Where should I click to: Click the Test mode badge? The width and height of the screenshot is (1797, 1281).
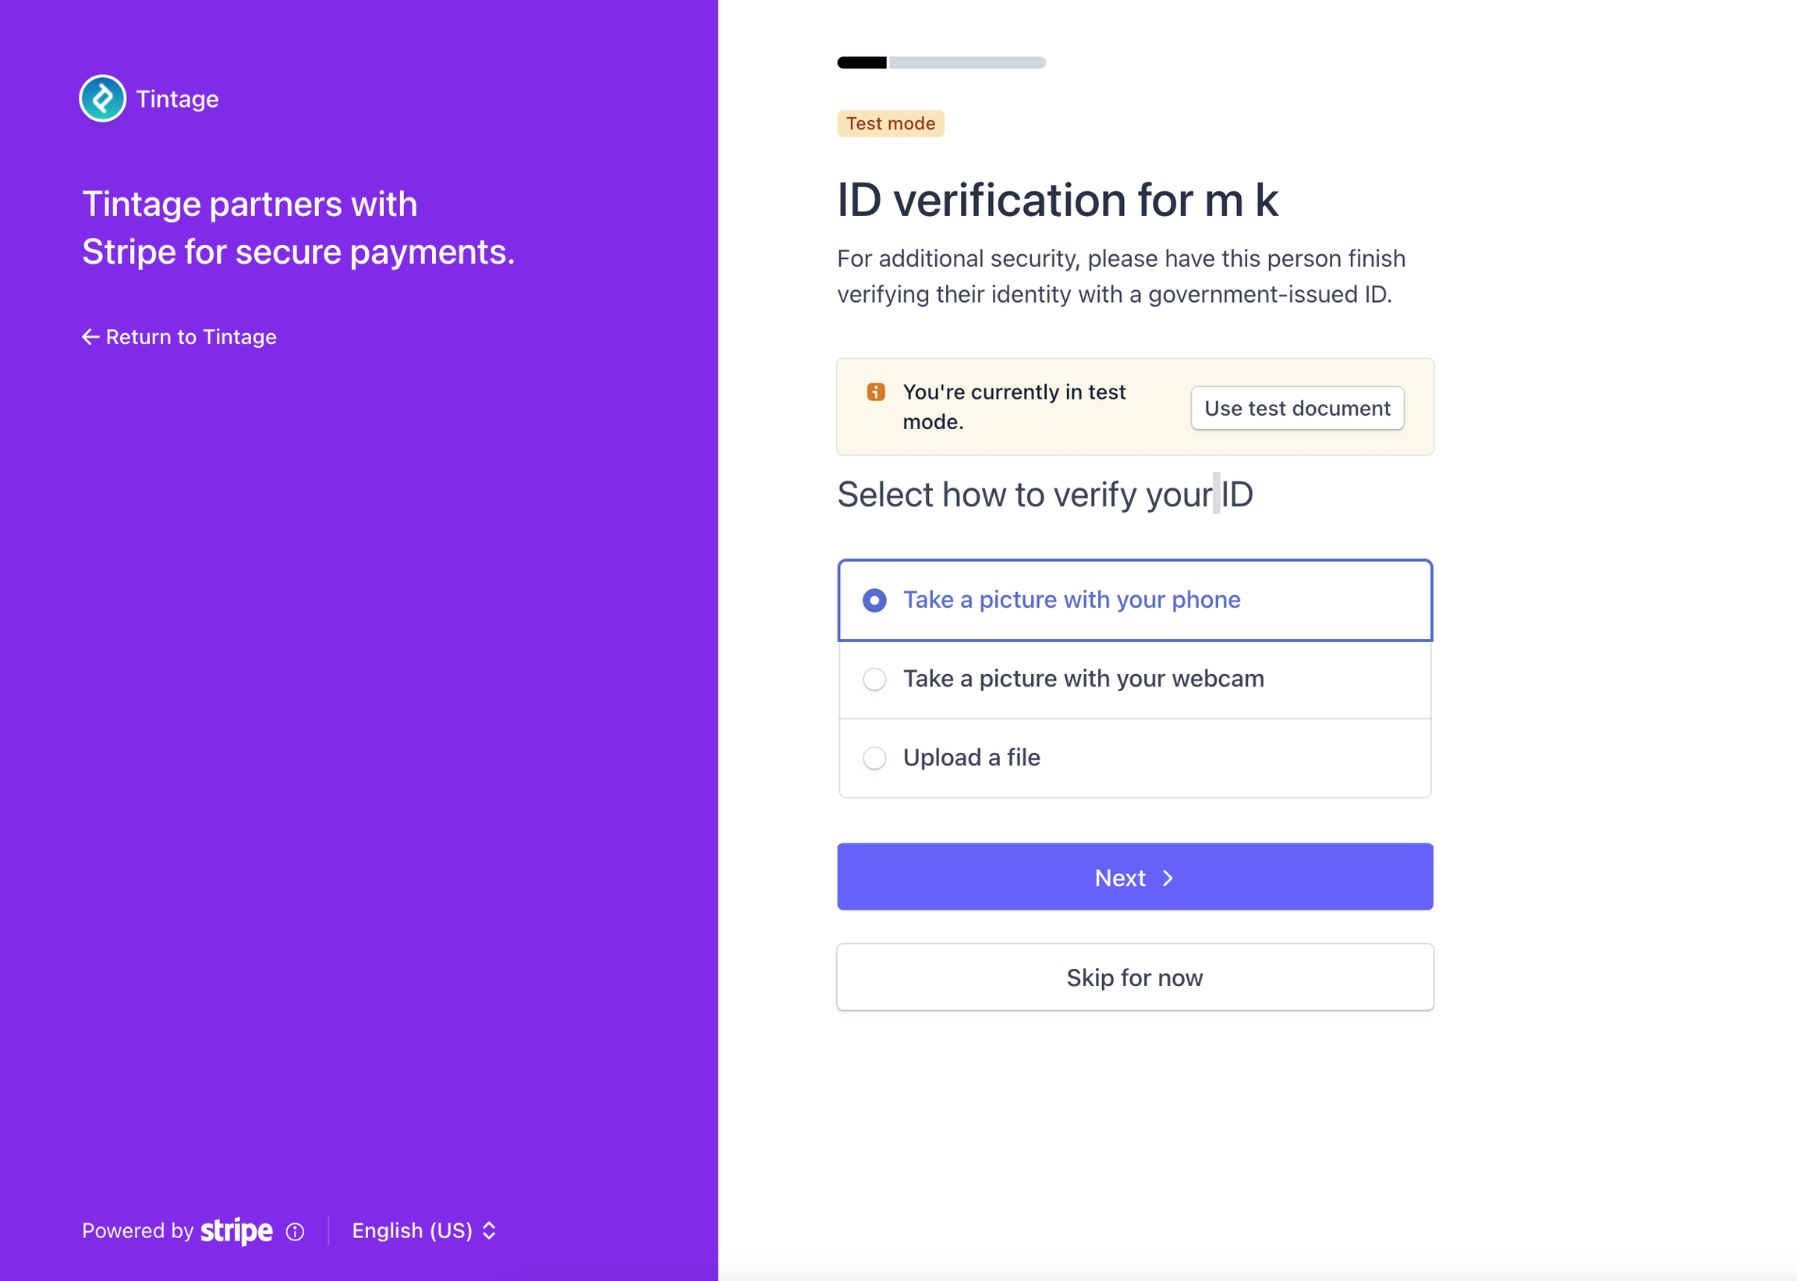coord(890,124)
